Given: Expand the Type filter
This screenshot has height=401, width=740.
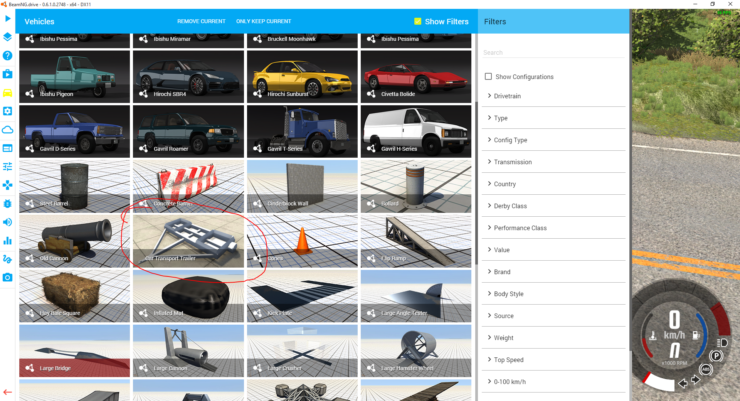Looking at the screenshot, I should coord(553,118).
